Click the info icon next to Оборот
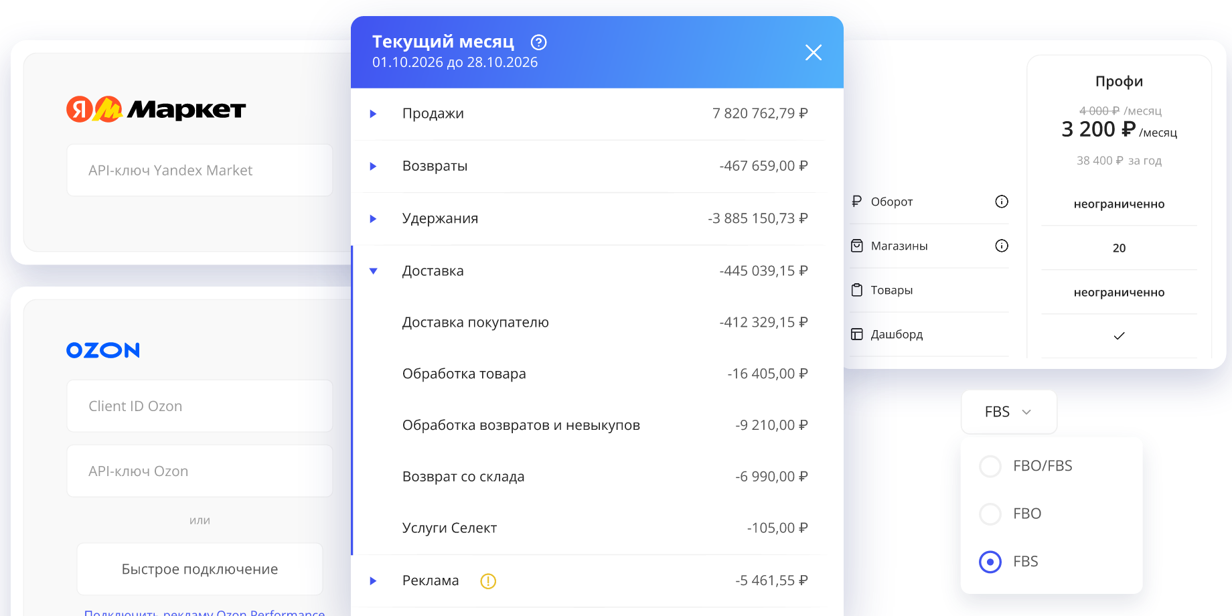1232x616 pixels. pos(1002,202)
